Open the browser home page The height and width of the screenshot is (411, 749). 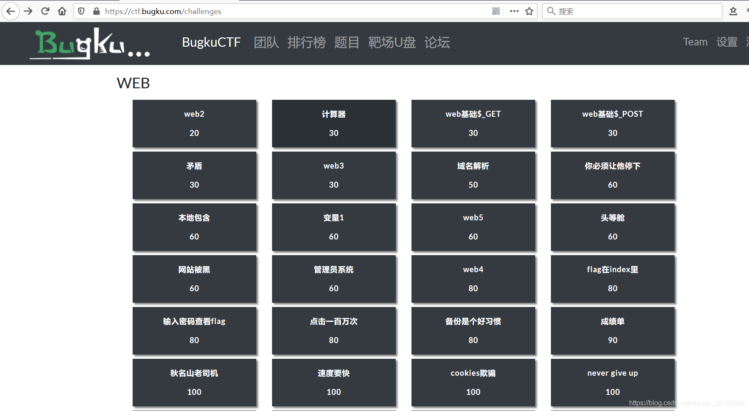[62, 11]
